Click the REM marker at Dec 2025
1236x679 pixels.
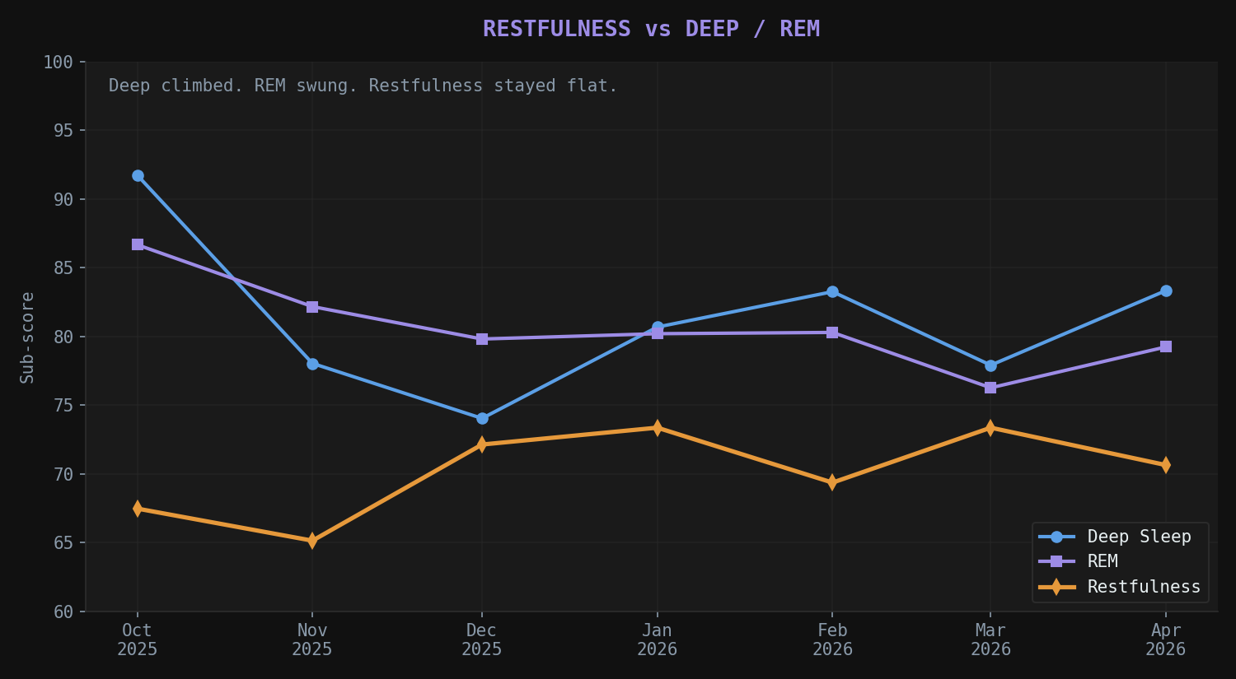point(482,339)
